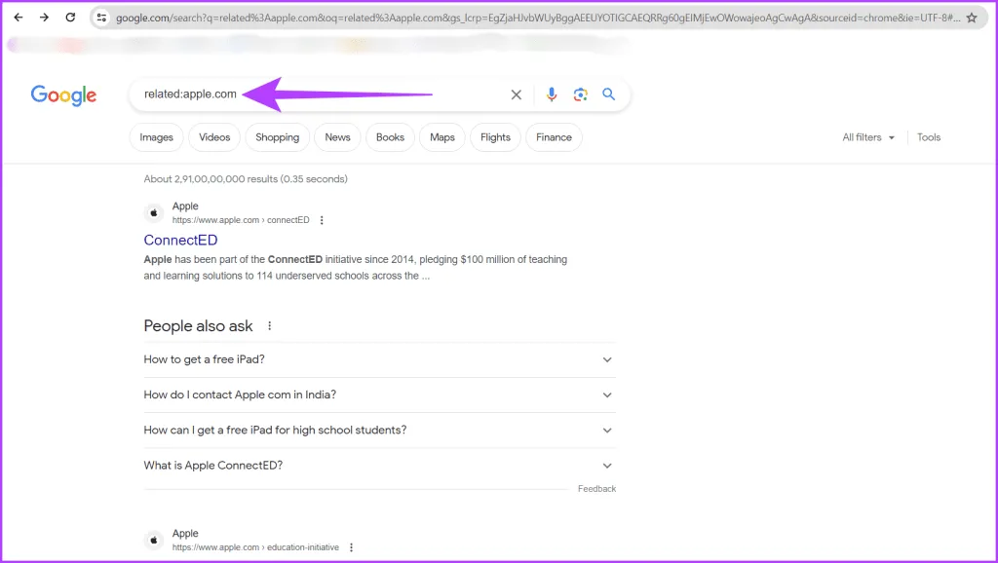Reload the page with refresh icon

[70, 18]
